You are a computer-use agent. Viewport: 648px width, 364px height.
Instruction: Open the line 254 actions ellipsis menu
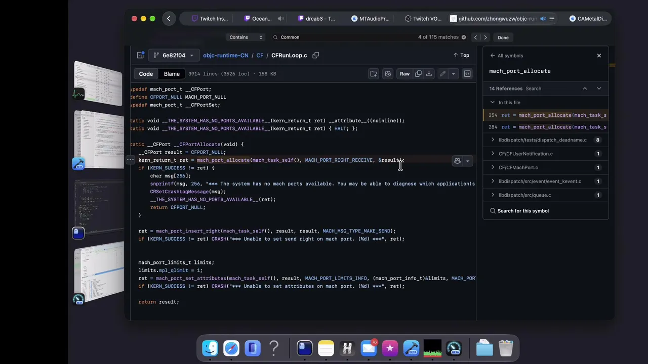(130, 160)
